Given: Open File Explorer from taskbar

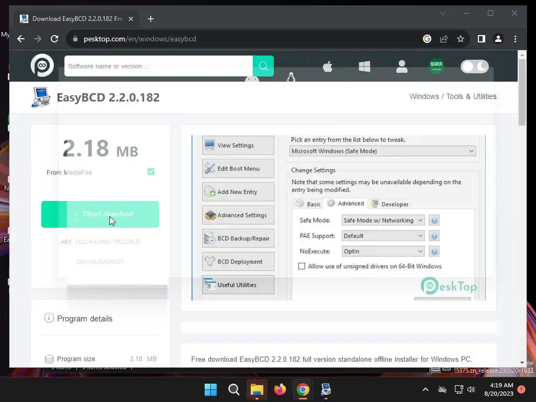Looking at the screenshot, I should point(256,389).
